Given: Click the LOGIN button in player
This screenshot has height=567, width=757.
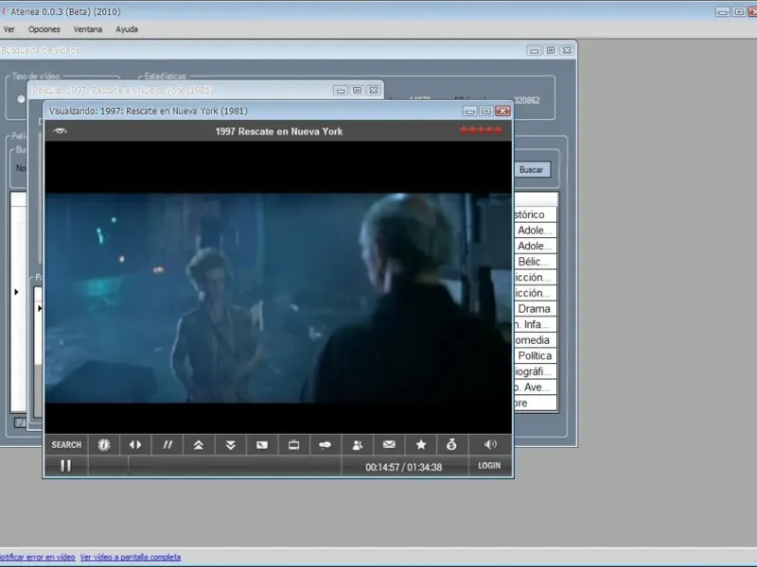Looking at the screenshot, I should coord(489,466).
